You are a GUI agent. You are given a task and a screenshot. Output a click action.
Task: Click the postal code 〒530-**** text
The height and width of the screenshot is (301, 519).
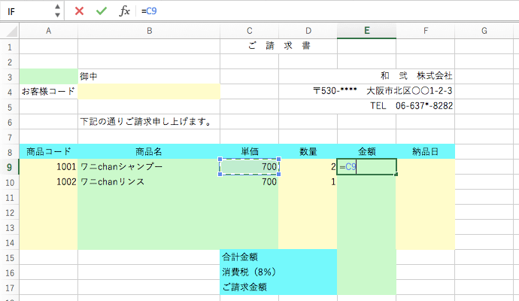335,91
